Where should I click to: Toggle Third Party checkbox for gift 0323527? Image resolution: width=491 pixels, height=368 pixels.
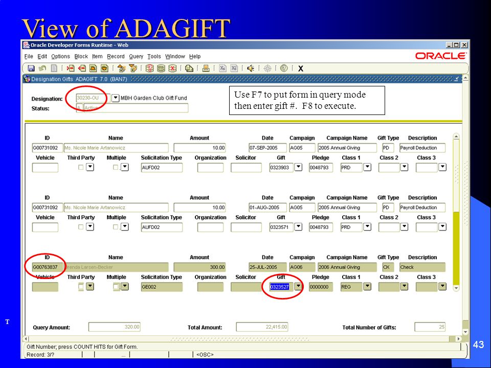click(81, 286)
